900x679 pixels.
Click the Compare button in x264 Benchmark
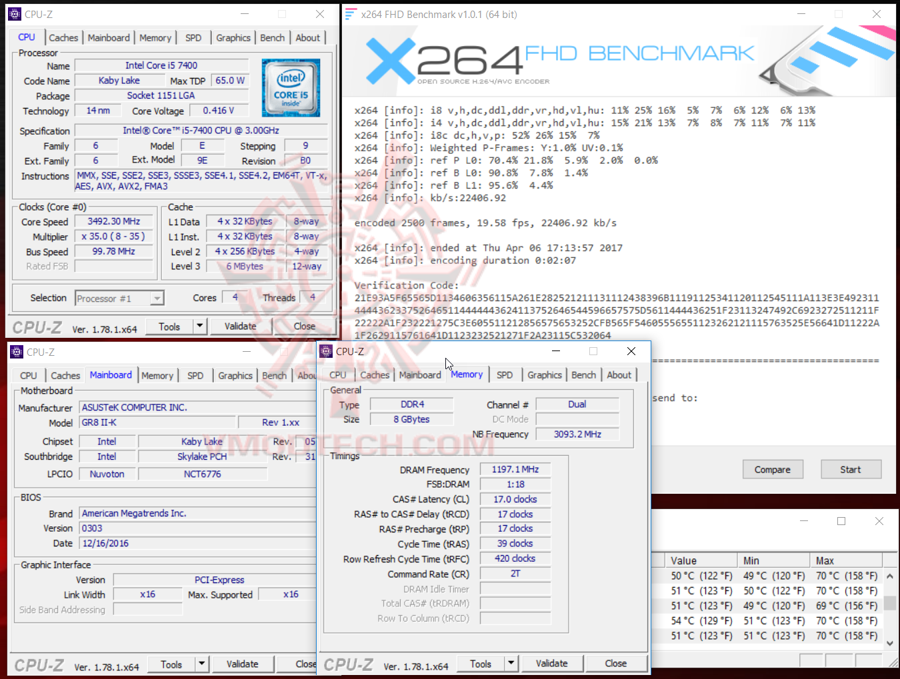(x=773, y=469)
